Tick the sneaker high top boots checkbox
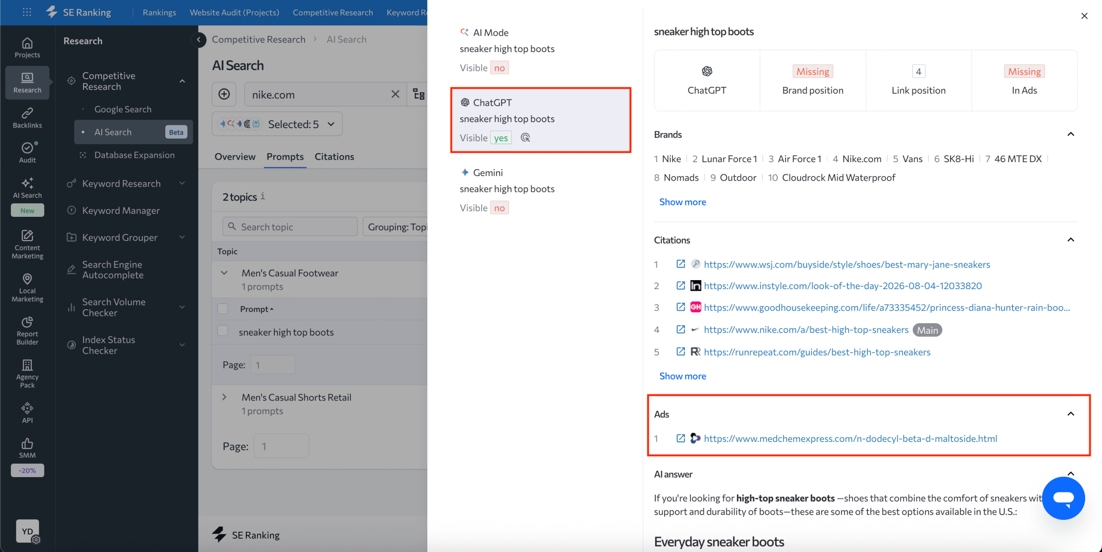This screenshot has width=1102, height=552. (x=223, y=330)
